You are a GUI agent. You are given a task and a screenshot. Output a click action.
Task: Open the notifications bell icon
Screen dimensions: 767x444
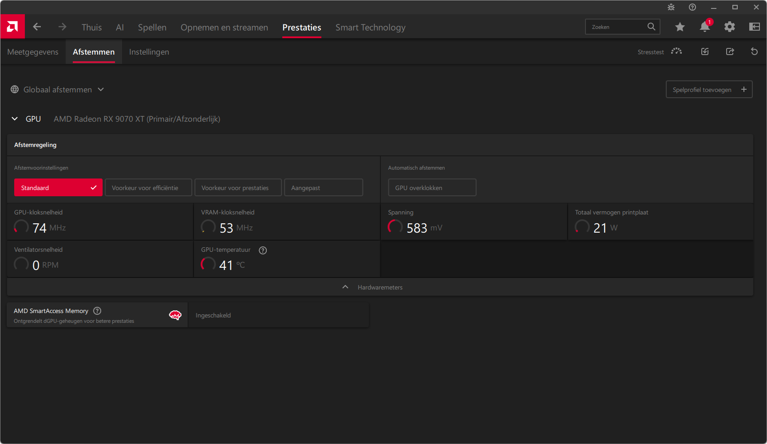(x=704, y=27)
